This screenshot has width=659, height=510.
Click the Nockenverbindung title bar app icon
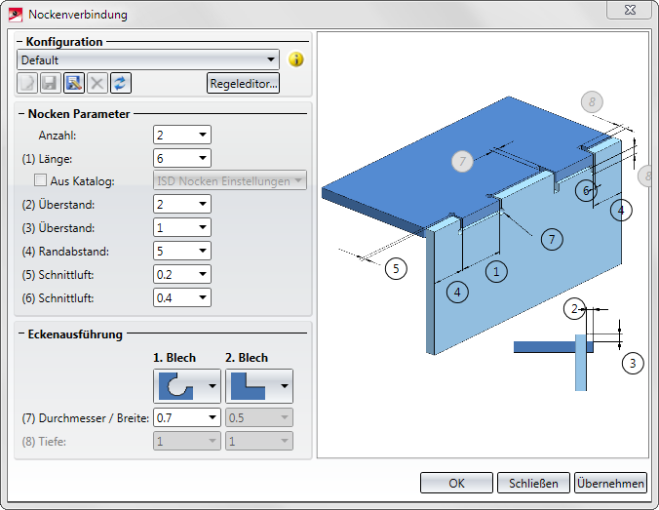(16, 15)
